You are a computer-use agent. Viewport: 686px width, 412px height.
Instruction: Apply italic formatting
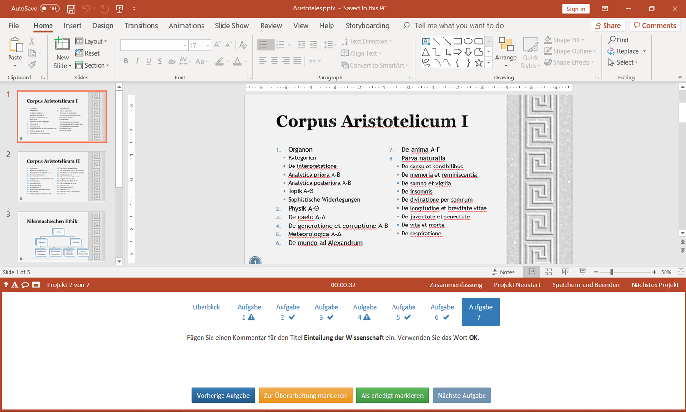(137, 61)
